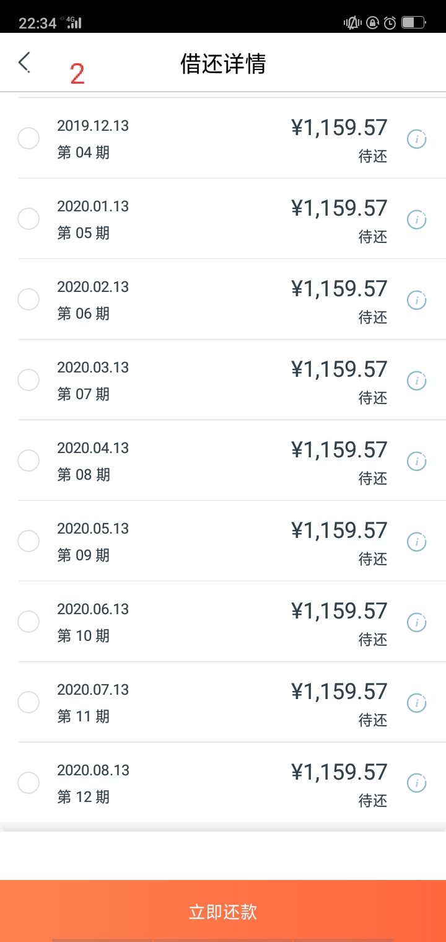Tap the 借还详情 page title
Image resolution: width=446 pixels, height=942 pixels.
pyautogui.click(x=223, y=64)
